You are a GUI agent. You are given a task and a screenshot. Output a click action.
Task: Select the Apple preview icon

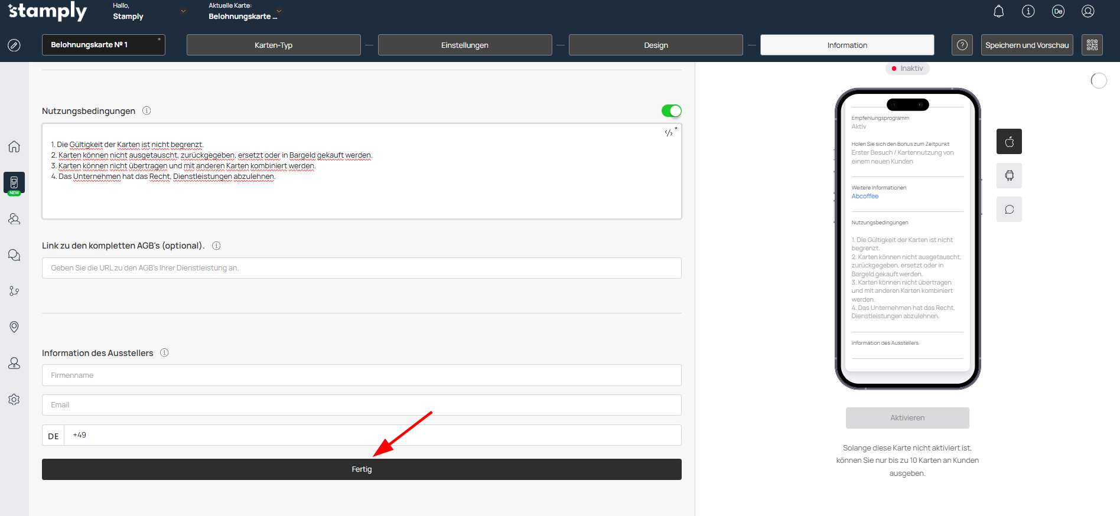pyautogui.click(x=1009, y=142)
